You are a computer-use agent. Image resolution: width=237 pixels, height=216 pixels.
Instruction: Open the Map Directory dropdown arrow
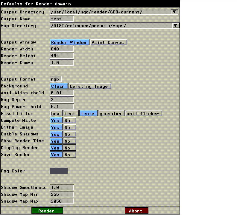[175, 26]
